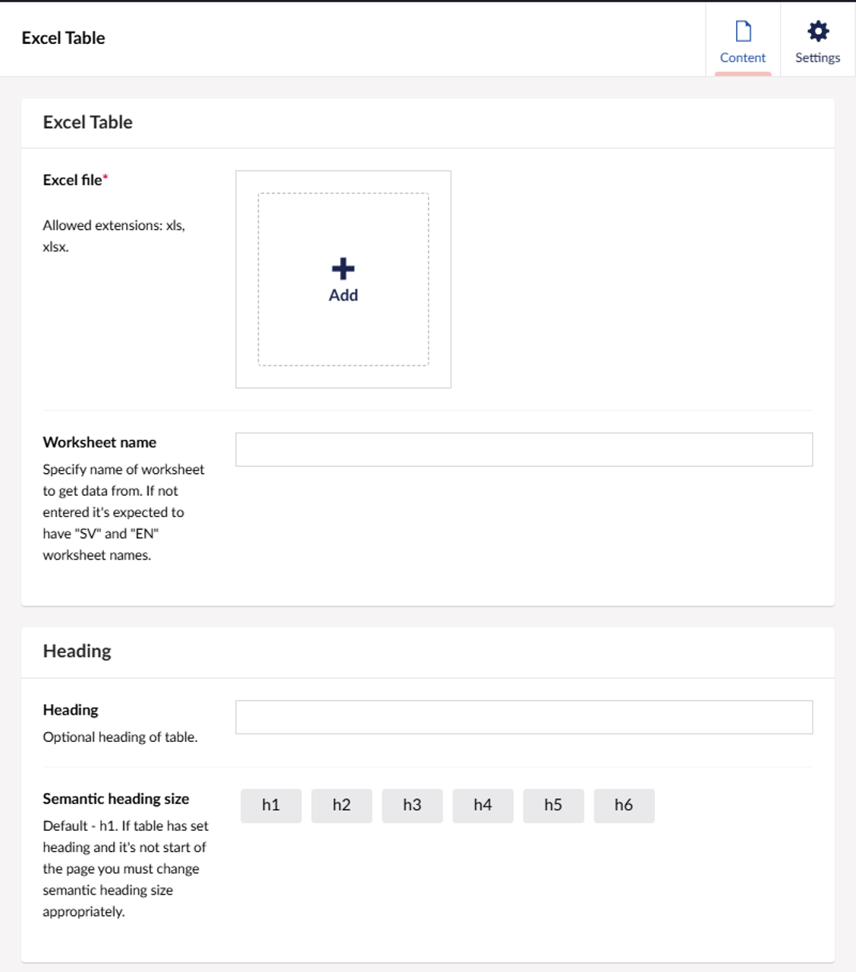Click the plus icon to add file
Viewport: 856px width, 972px height.
coord(343,269)
